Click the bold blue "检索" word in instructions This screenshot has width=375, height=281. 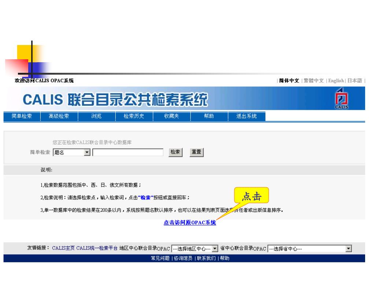(145, 198)
